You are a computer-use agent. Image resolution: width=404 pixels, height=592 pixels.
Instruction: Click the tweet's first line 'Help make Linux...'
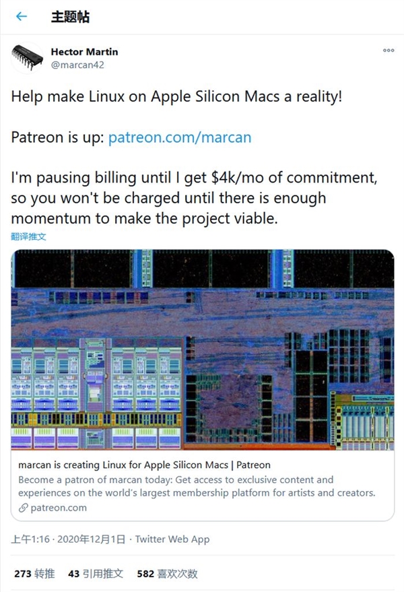point(176,96)
